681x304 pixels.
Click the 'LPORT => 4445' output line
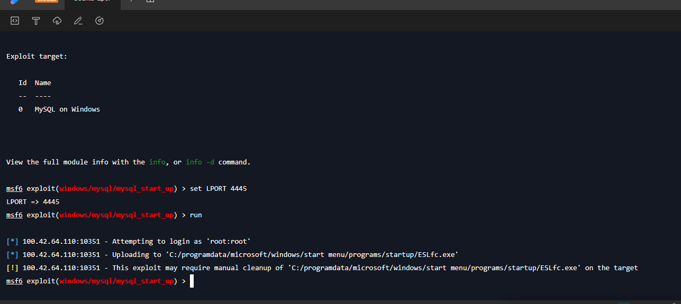[33, 202]
